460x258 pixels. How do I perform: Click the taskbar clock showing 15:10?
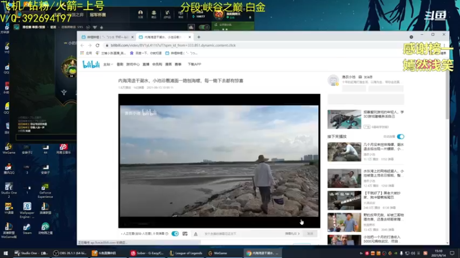pyautogui.click(x=439, y=253)
